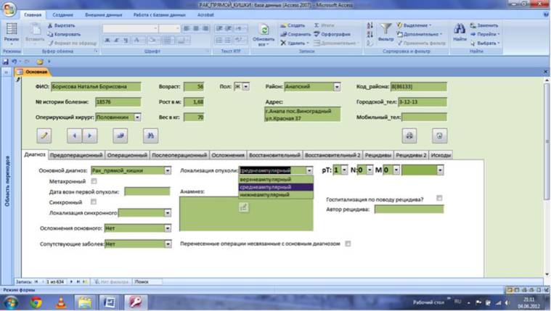This screenshot has height=311, width=551.
Task: Click Орфография spelling button
Action: 332,34
